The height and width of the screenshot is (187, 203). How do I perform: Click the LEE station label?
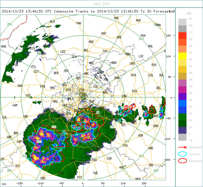point(63,52)
